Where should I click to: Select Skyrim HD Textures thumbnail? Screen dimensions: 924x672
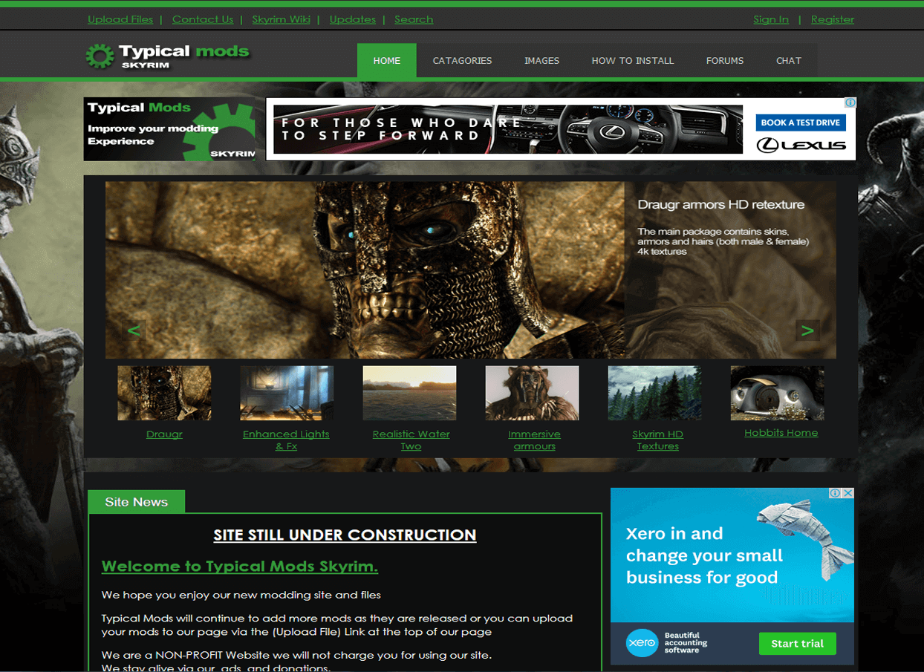coord(654,393)
